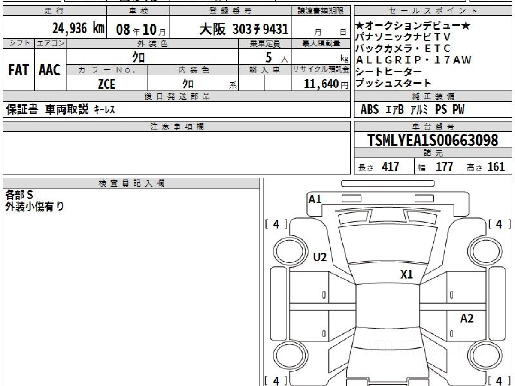Click the 譲渡書類期限 header
The image size is (515, 386).
321,11
